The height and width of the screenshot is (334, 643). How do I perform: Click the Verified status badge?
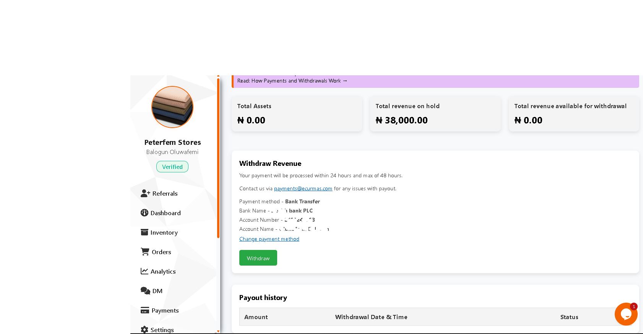click(x=172, y=167)
